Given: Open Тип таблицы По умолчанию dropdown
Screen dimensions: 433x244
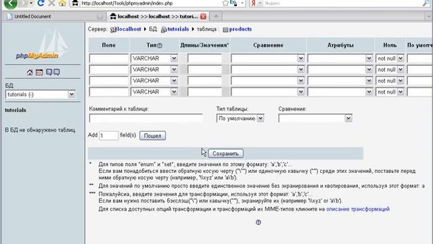Looking at the screenshot, I should coord(240,119).
